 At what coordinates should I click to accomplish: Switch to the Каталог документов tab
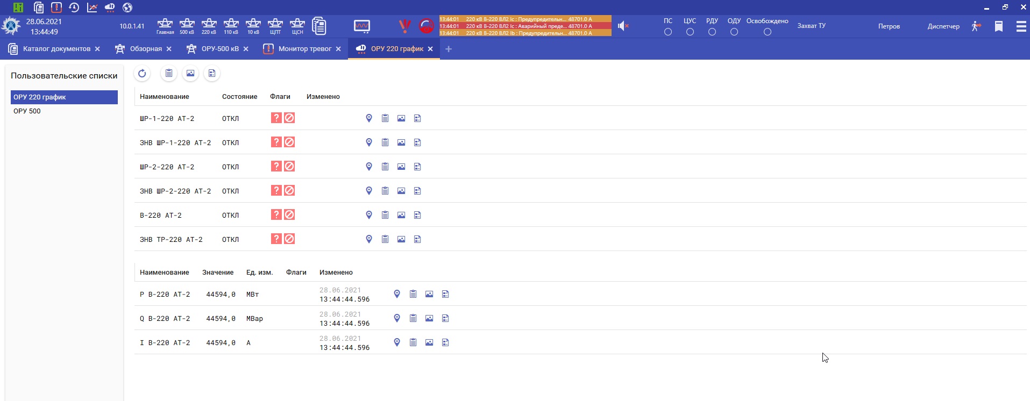point(56,49)
